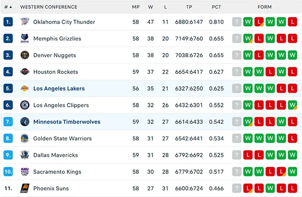Select the Houston Rockets logo
The height and width of the screenshot is (197, 302).
[x=25, y=72]
